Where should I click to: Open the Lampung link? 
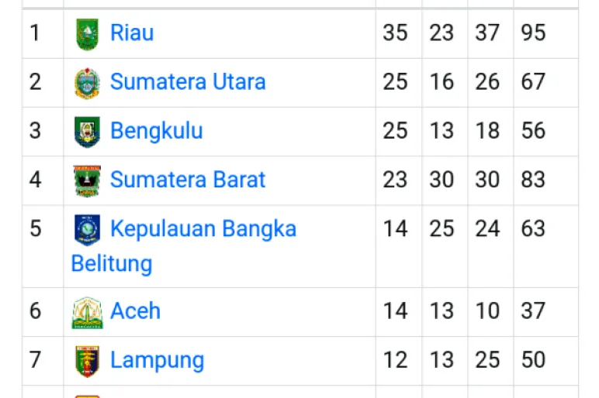point(158,360)
